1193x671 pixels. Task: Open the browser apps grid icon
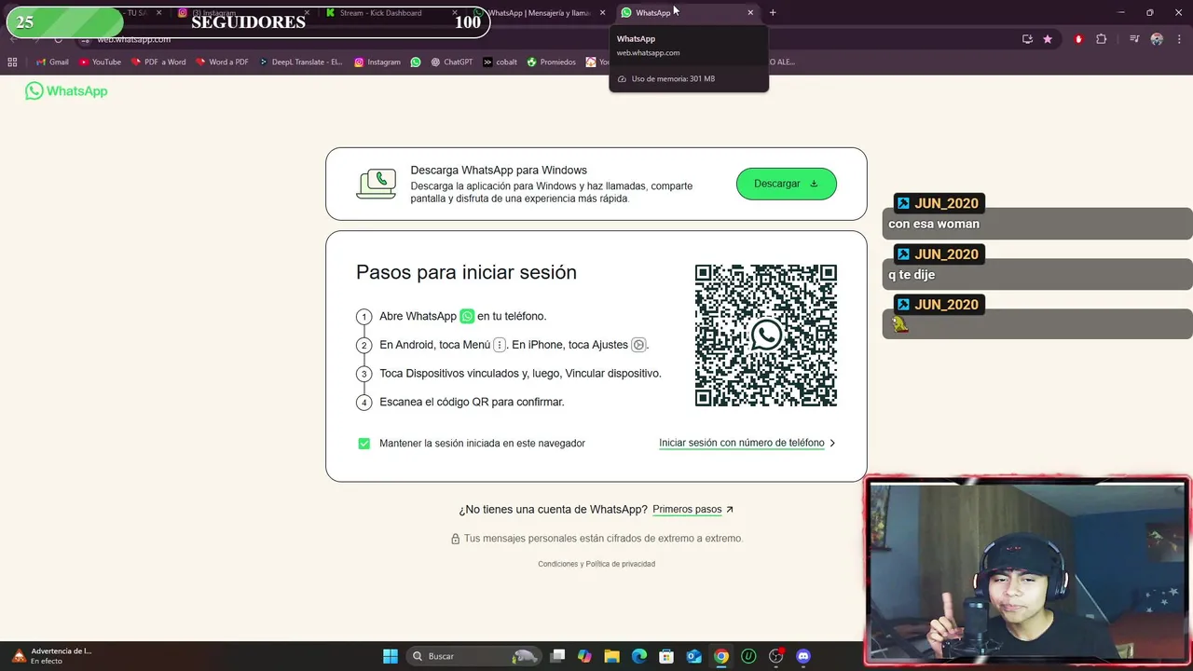click(x=12, y=62)
